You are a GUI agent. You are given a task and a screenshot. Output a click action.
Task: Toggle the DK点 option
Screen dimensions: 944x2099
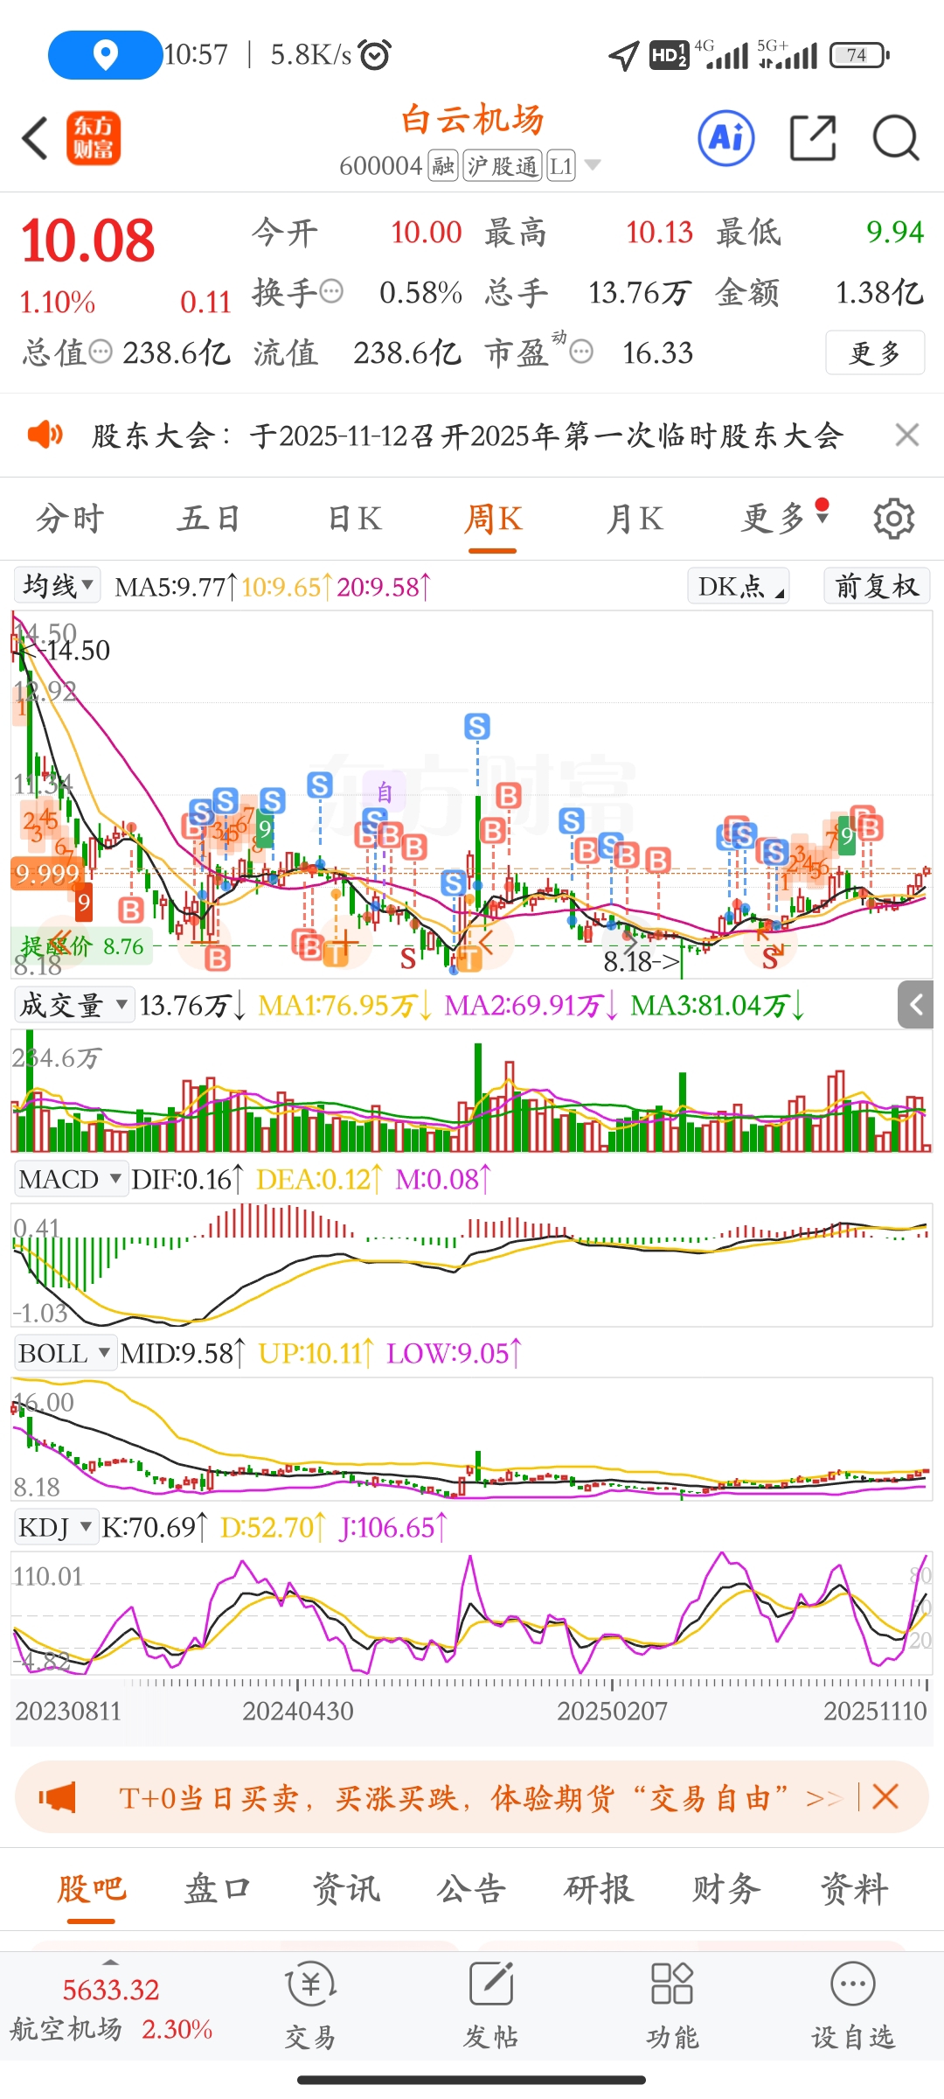click(x=739, y=585)
